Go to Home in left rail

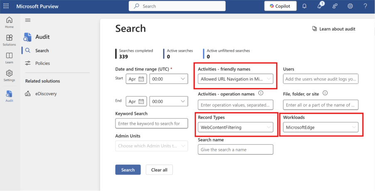9,23
